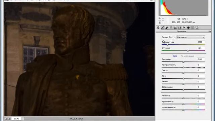
Task: Click the Температура slider handle
Action: coord(167,45)
